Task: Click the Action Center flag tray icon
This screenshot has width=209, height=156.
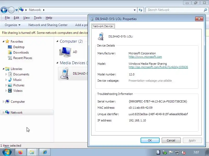Action: click(171, 152)
